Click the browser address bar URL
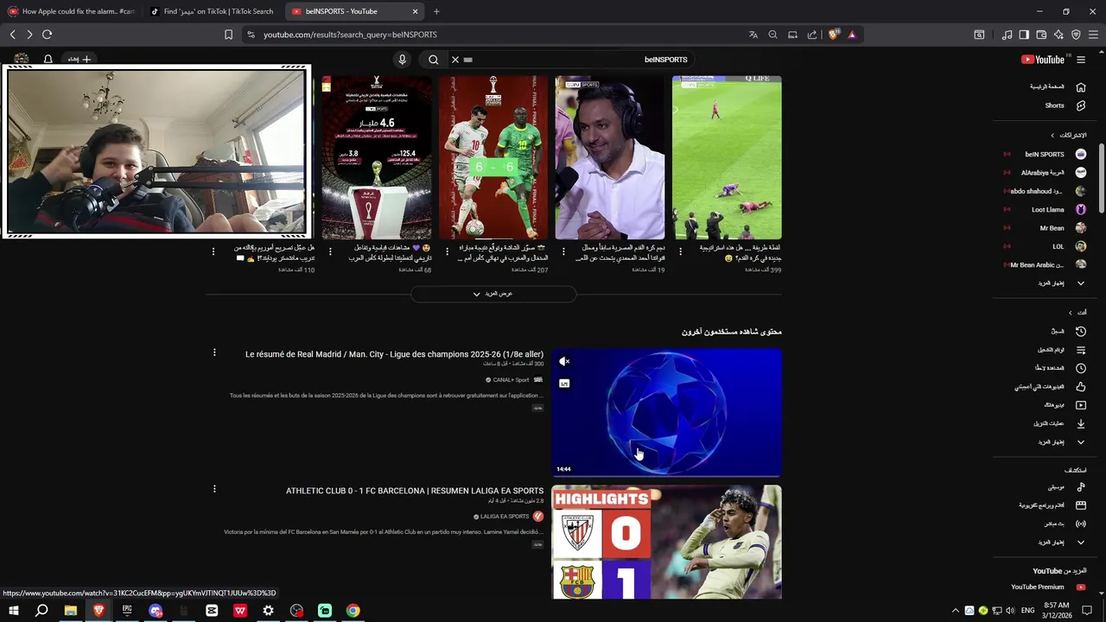This screenshot has width=1106, height=622. tap(350, 35)
